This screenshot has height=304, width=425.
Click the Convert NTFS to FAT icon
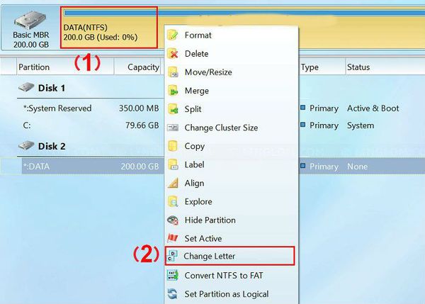pos(172,275)
